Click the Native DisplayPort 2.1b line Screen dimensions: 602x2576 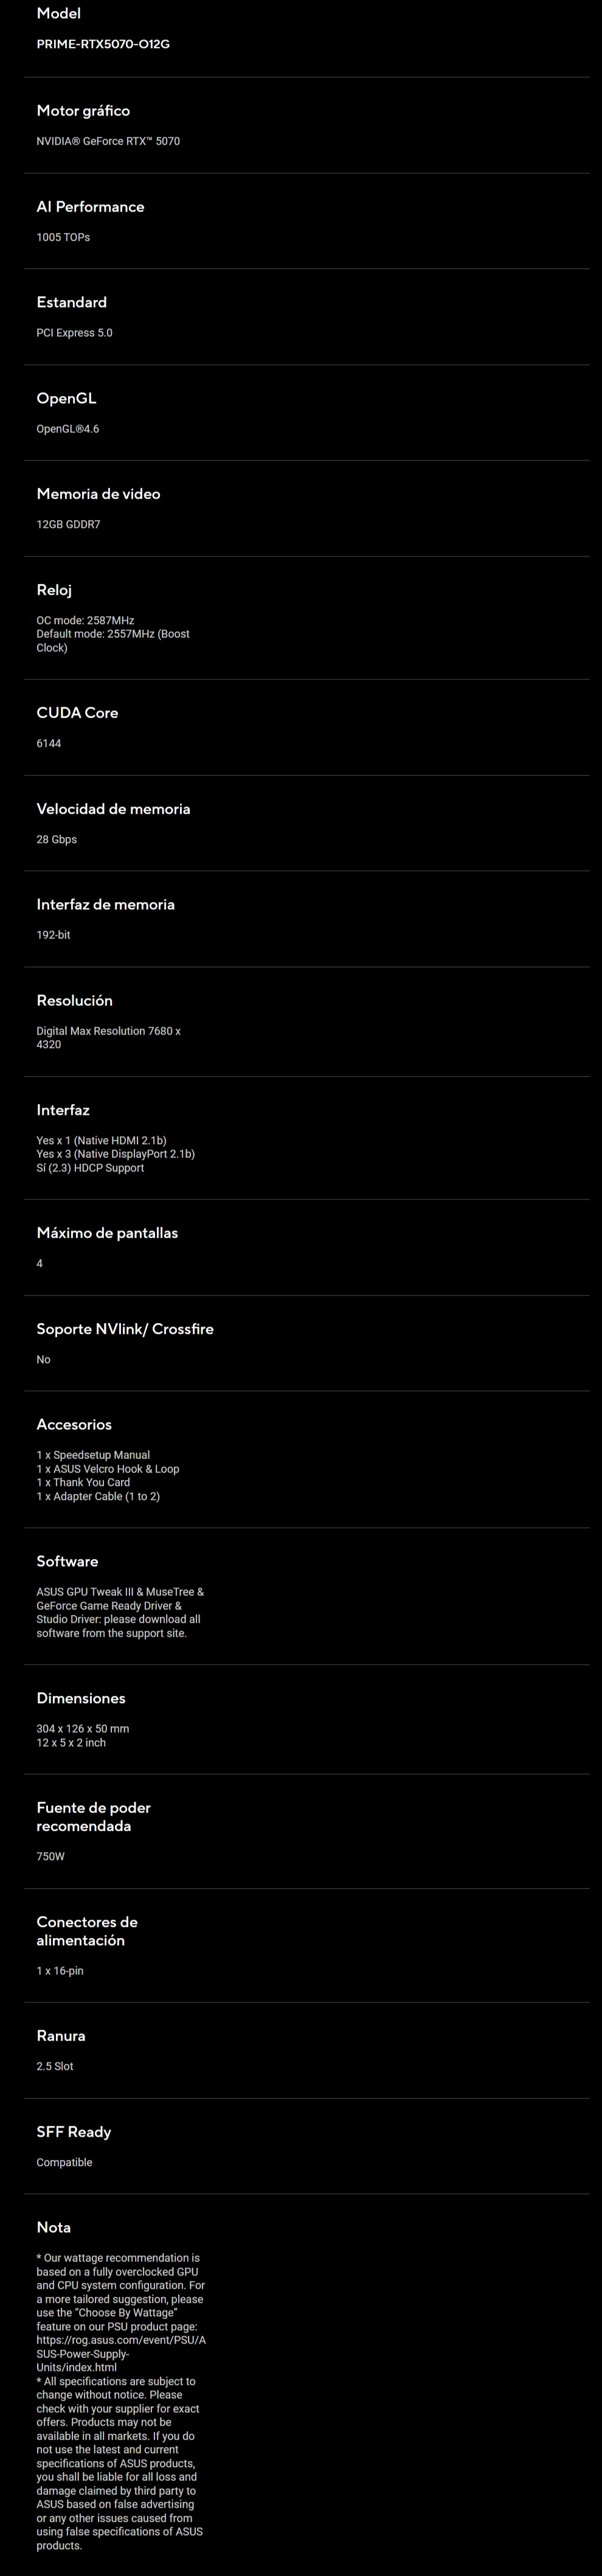[115, 1154]
